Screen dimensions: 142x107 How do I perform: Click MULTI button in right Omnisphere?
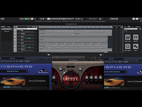point(120,62)
